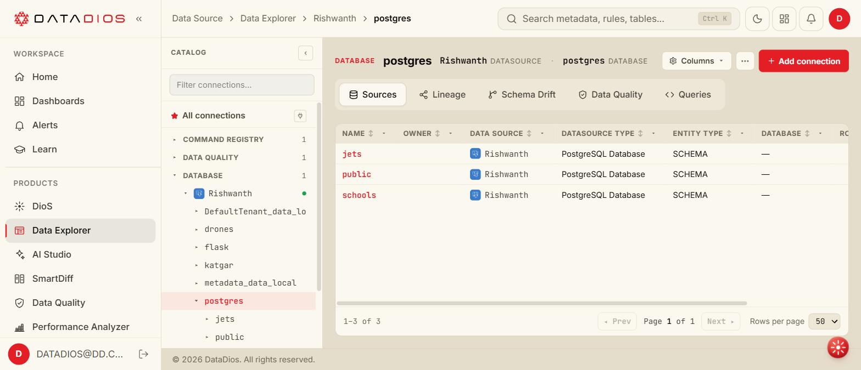This screenshot has width=861, height=370.
Task: Switch to Data Quality tab
Action: click(x=610, y=95)
